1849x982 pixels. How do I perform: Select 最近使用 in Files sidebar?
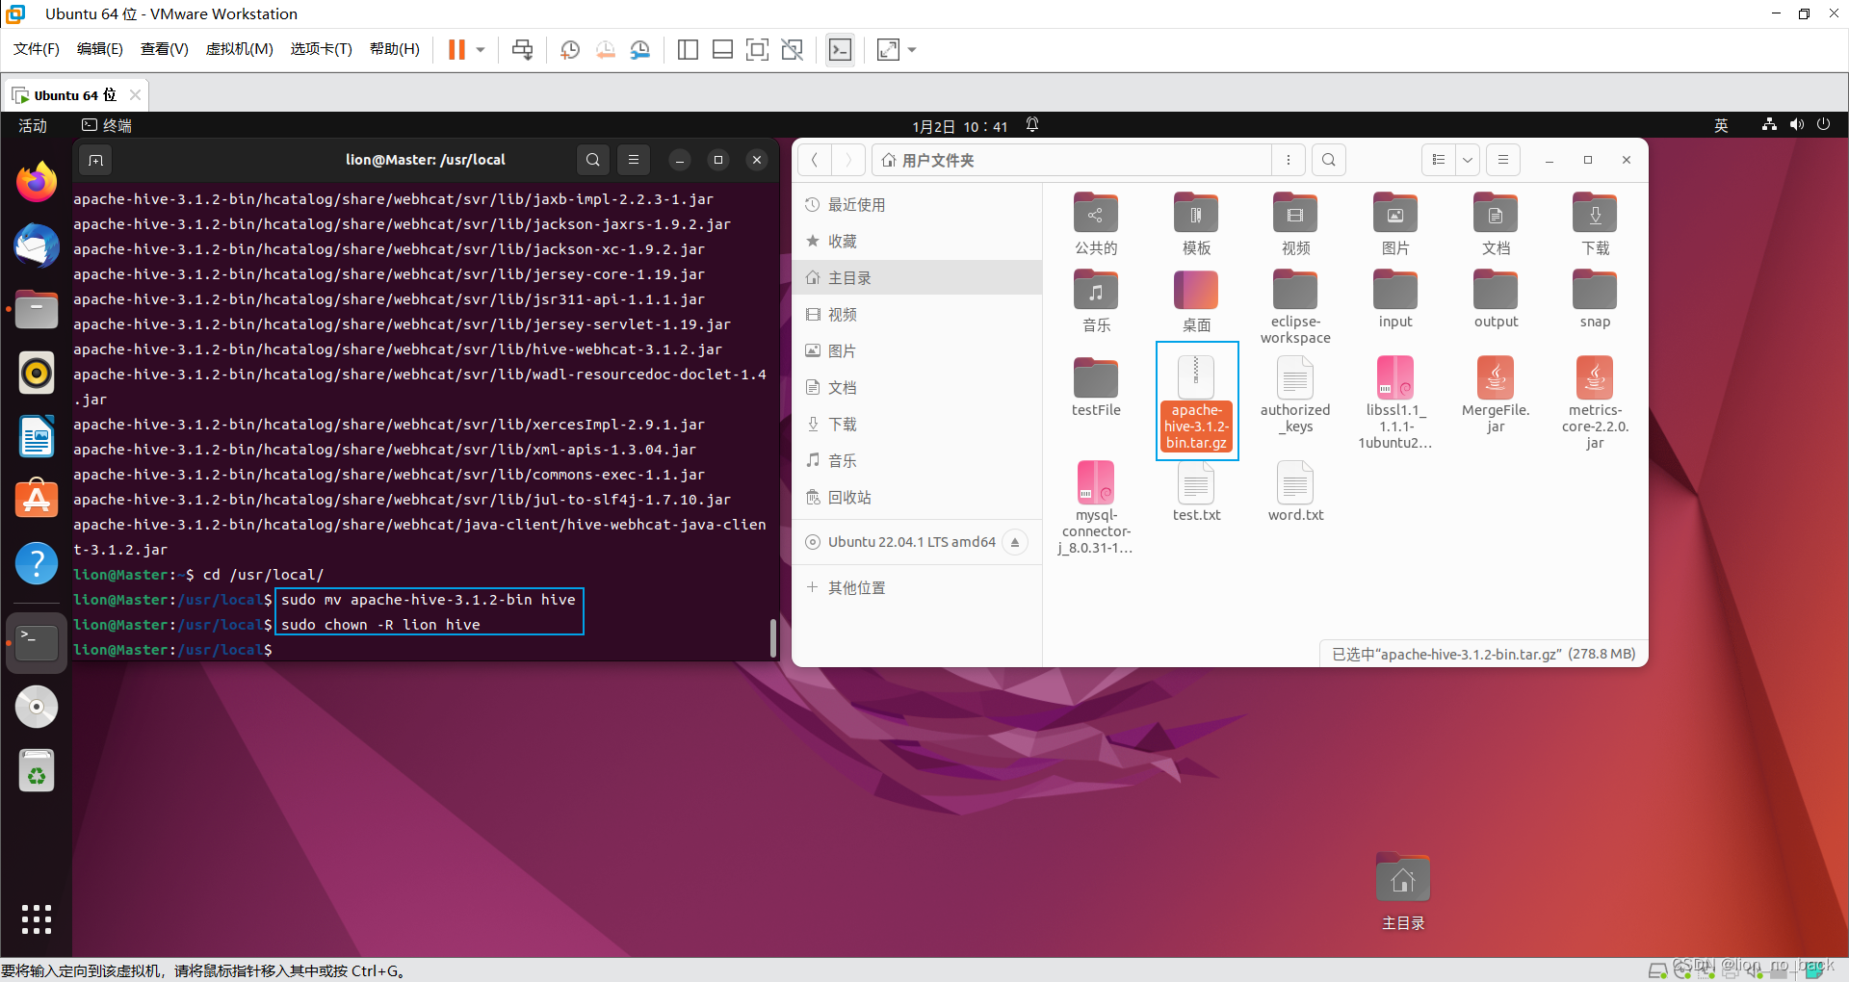tap(917, 204)
